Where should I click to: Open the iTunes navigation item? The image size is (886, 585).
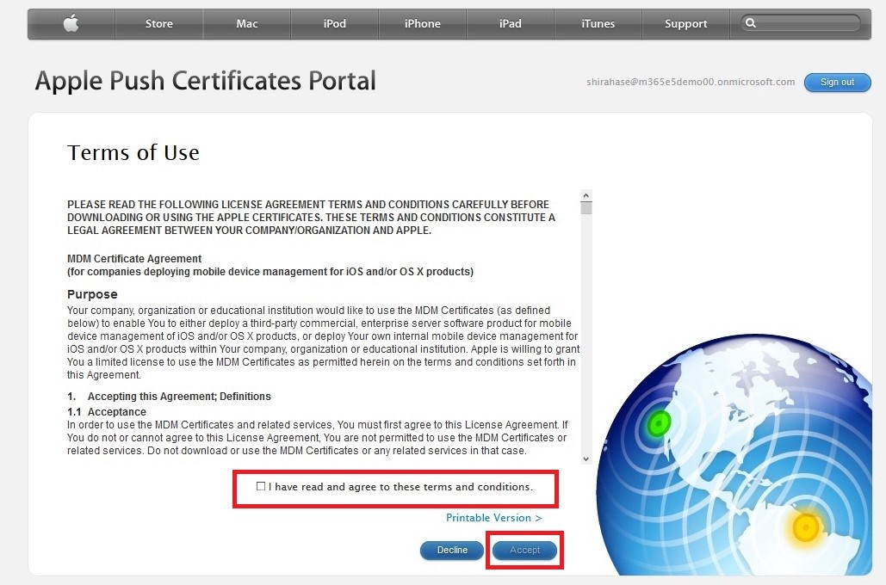click(x=598, y=24)
